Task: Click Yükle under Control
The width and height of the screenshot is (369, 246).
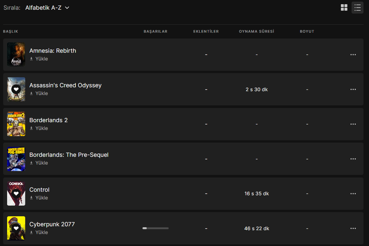Action: (x=39, y=198)
